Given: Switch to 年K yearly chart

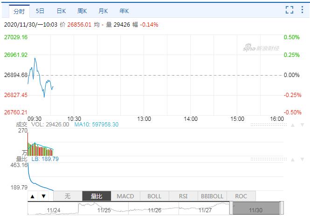Looking at the screenshot, I should point(124,11).
